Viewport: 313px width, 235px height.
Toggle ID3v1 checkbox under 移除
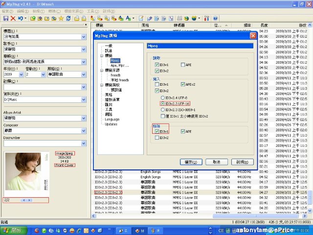click(156, 131)
